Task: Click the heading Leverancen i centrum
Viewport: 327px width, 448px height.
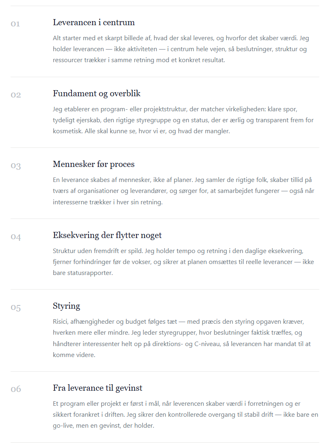Action: (94, 22)
